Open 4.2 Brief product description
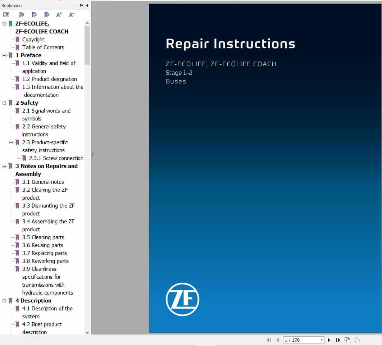Viewport: 382px width, 346px height. 42,328
